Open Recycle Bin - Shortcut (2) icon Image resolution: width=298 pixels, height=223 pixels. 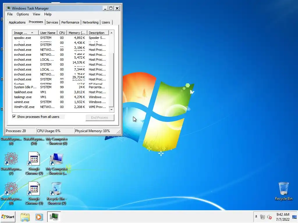click(x=56, y=188)
